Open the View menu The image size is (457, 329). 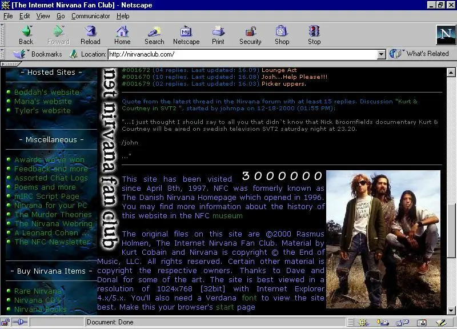pyautogui.click(x=43, y=16)
